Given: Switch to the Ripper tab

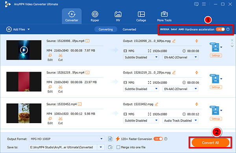Looking at the screenshot, I should [95, 16].
